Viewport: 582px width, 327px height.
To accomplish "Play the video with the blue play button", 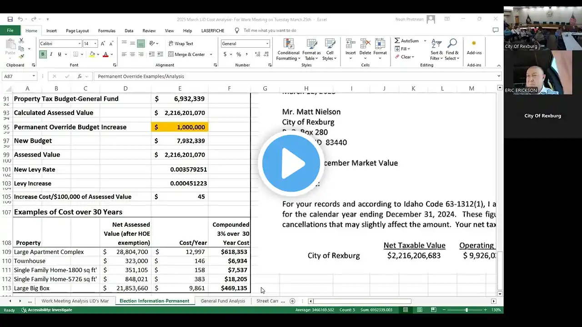I will [x=291, y=163].
